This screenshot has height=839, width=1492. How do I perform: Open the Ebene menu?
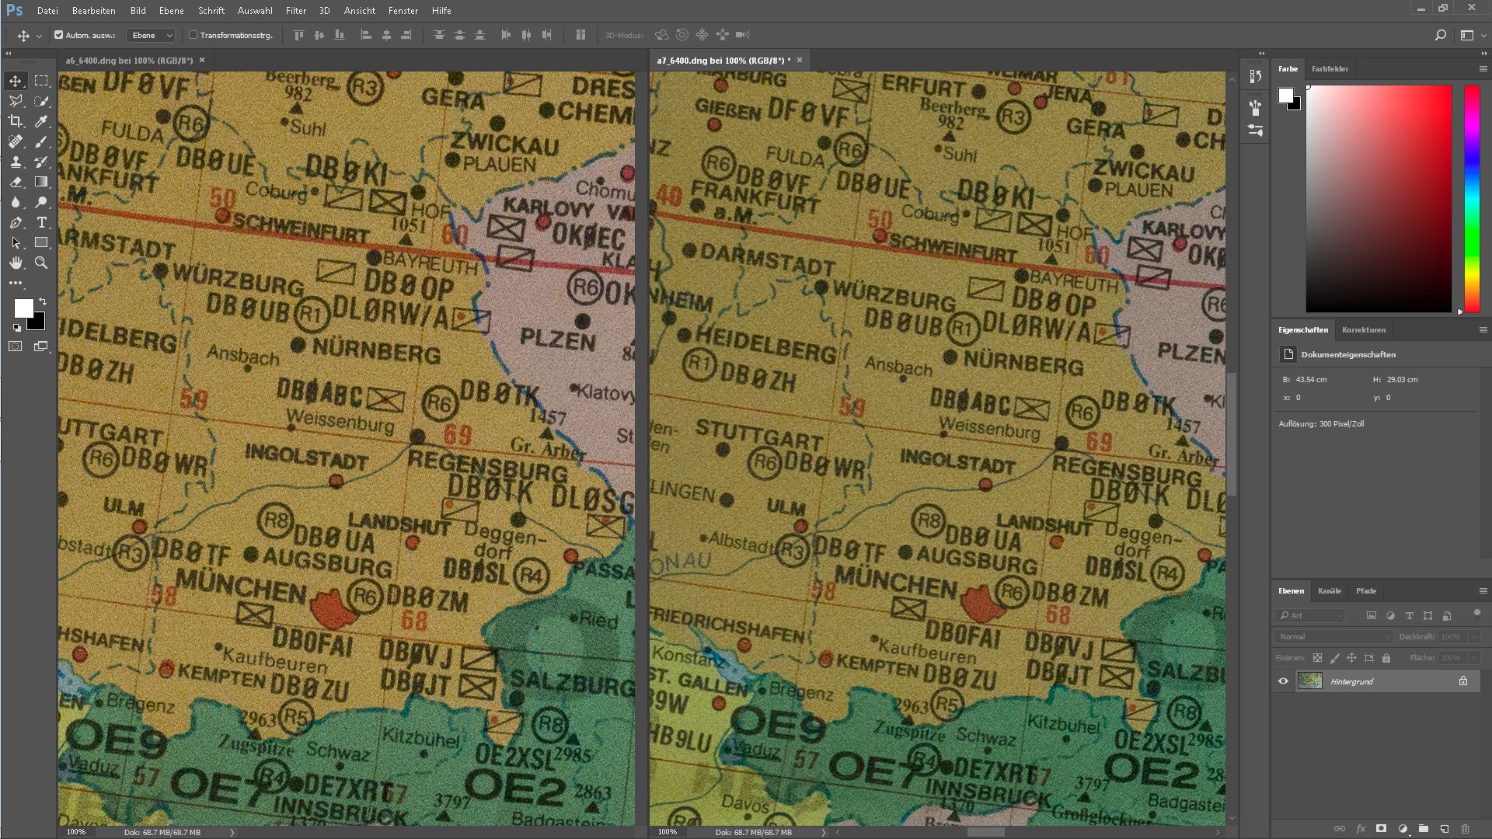(x=171, y=11)
